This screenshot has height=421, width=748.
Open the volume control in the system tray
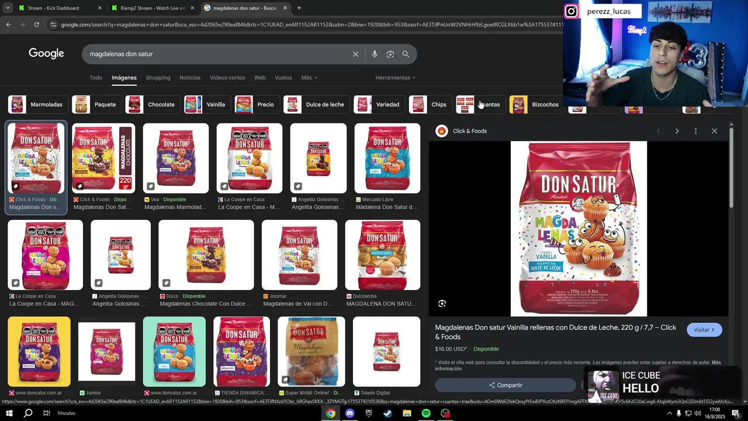[697, 413]
